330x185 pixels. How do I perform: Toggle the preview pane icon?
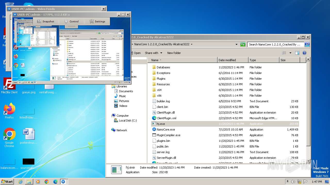[x=297, y=53]
